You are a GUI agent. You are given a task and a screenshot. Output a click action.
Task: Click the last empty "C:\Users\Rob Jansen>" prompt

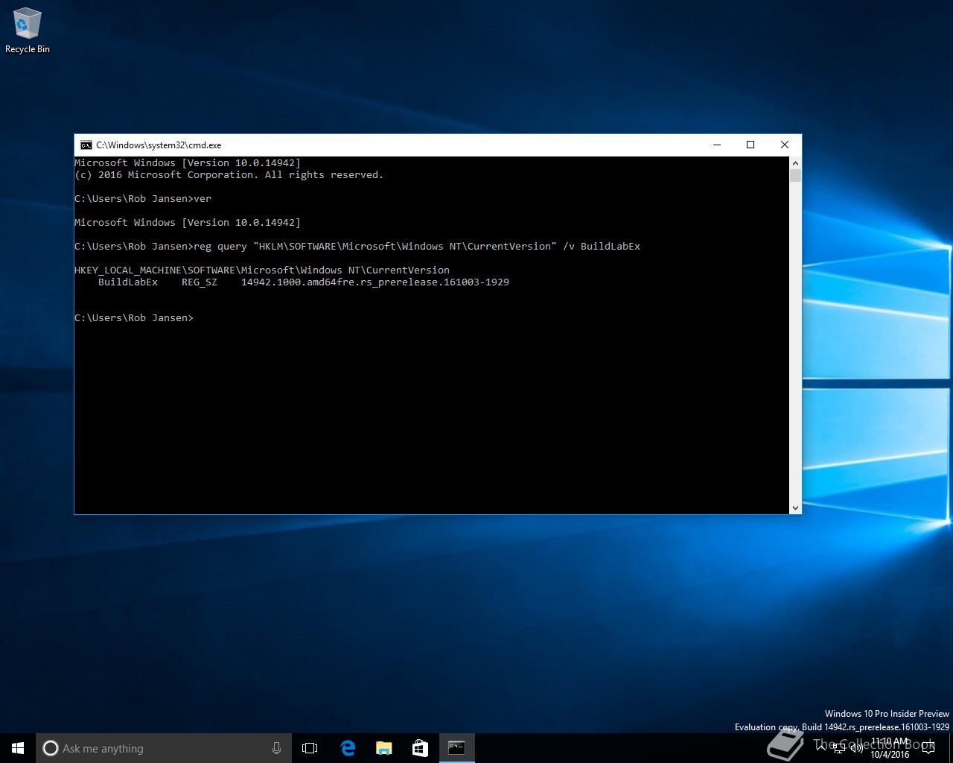134,317
